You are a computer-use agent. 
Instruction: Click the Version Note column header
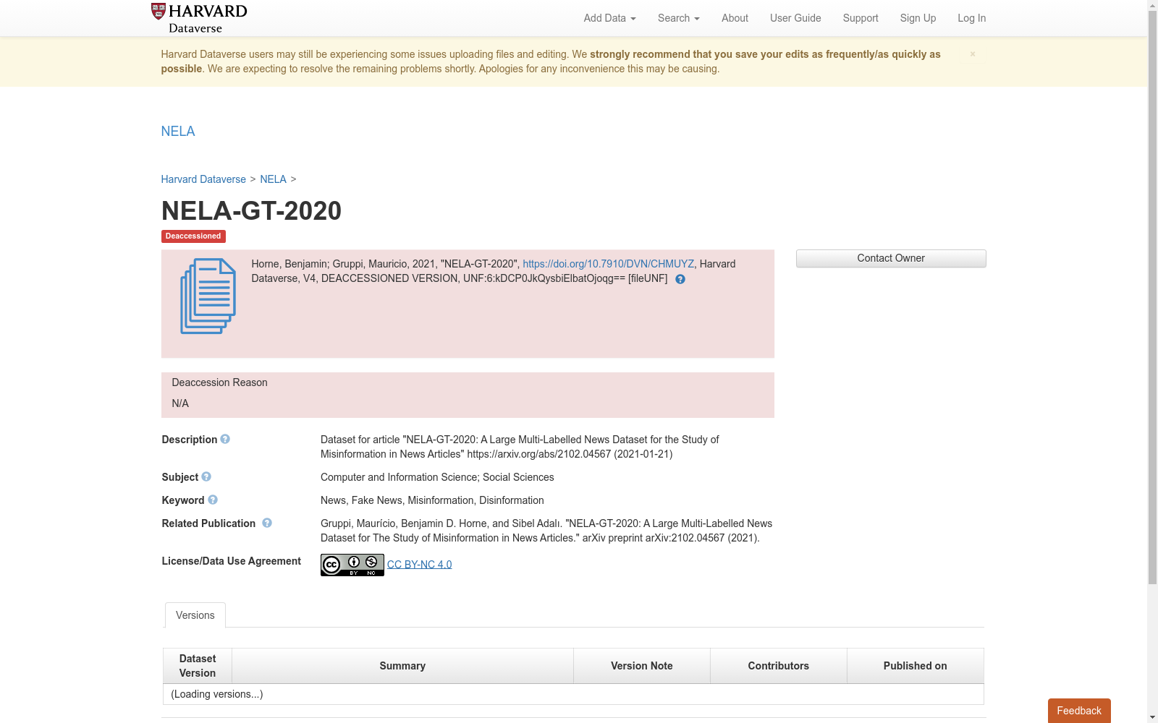point(642,666)
